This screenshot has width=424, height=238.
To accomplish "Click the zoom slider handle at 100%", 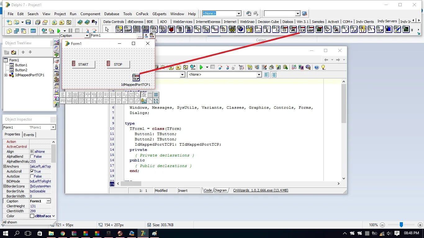I will point(401,225).
